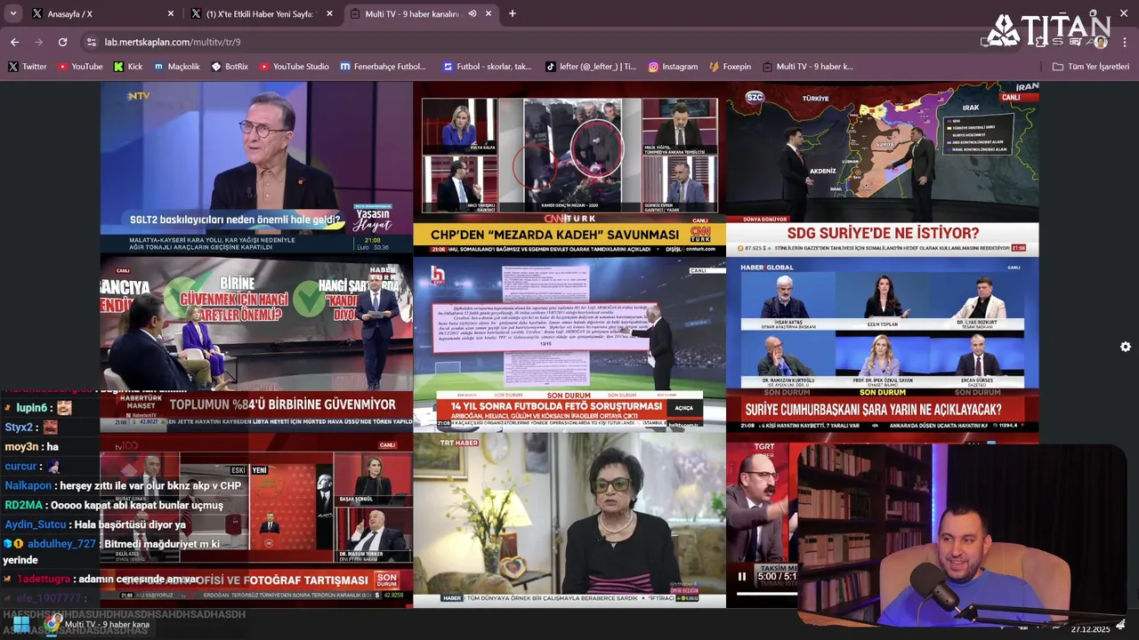This screenshot has width=1139, height=640.
Task: Select the Haber Global panel stream
Action: click(883, 343)
